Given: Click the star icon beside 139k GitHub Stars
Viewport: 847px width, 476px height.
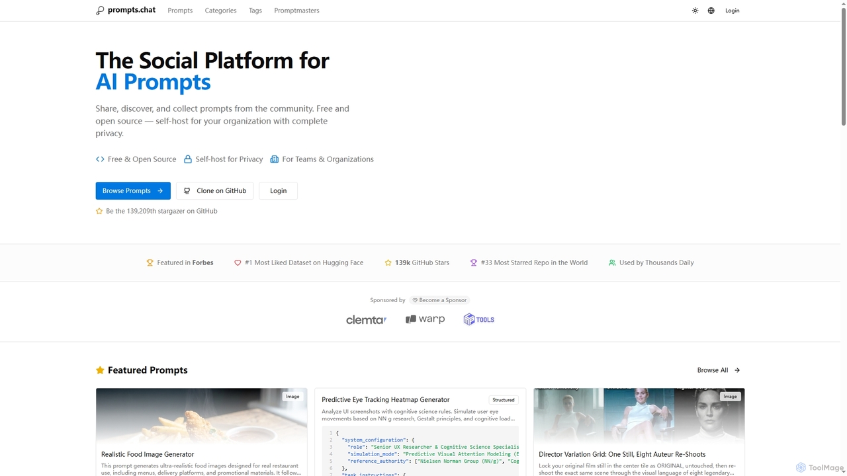Looking at the screenshot, I should click(388, 262).
